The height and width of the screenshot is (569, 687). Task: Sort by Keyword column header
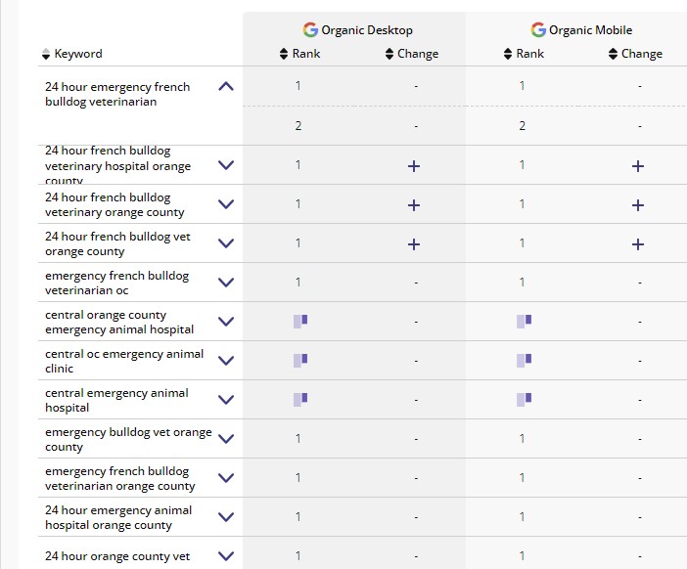coord(71,54)
